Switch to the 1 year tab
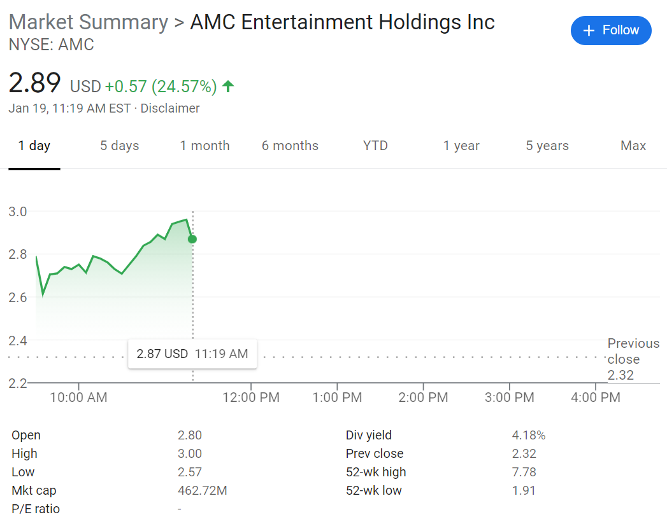The height and width of the screenshot is (531, 667). [461, 146]
